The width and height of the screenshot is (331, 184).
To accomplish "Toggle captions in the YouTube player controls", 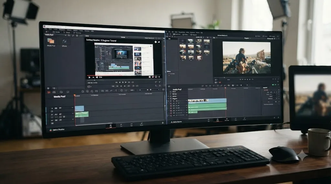I will (150, 77).
